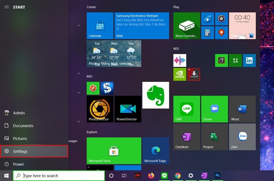The height and width of the screenshot is (181, 274).
Task: Open the Photos tile showing 00:40
Action: coord(242,26)
